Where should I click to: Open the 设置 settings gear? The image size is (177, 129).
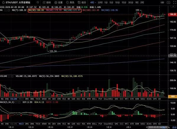pos(58,2)
